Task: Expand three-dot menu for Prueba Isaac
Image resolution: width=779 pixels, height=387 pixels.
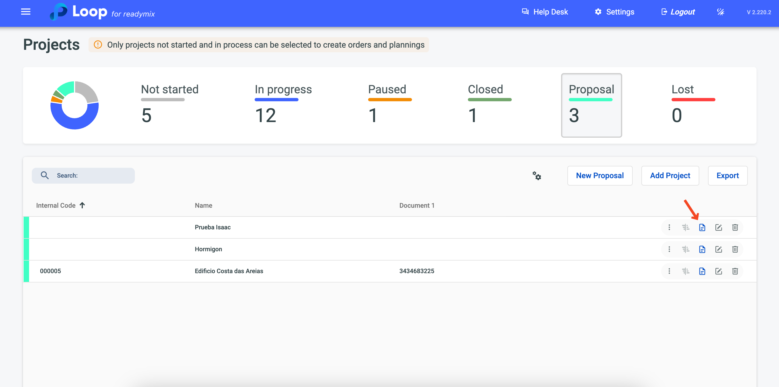Action: pos(669,227)
